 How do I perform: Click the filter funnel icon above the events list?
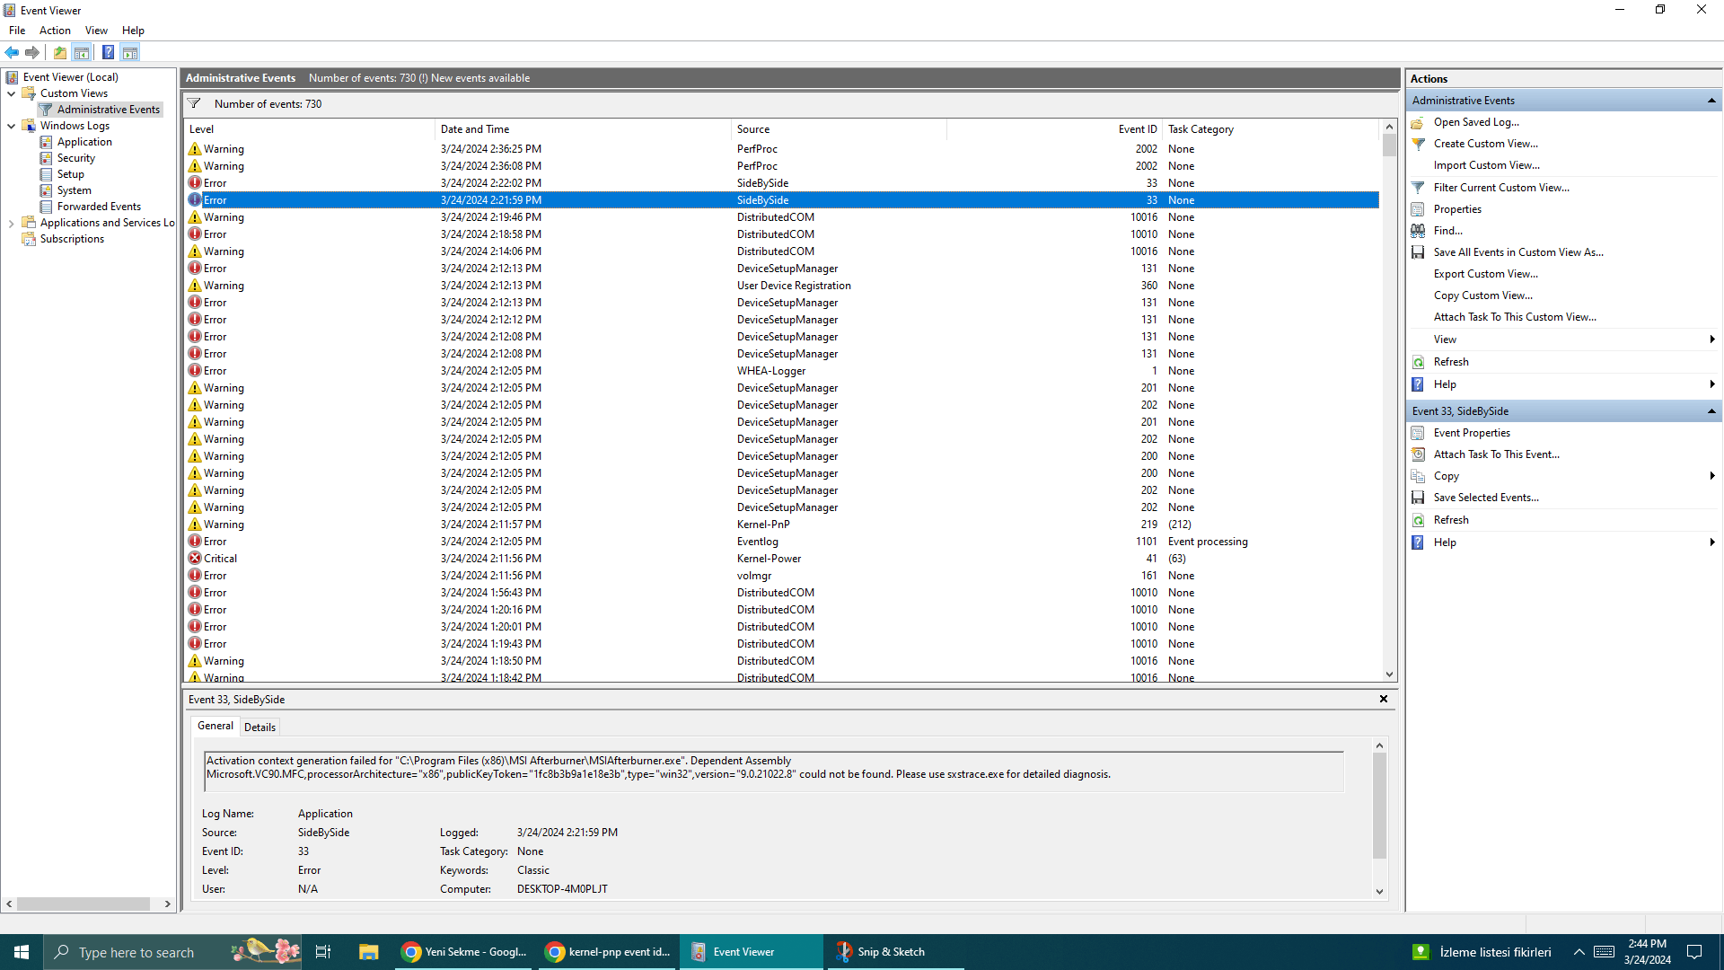click(194, 104)
